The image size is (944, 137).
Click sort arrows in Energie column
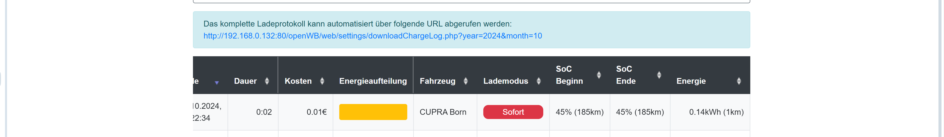[739, 81]
